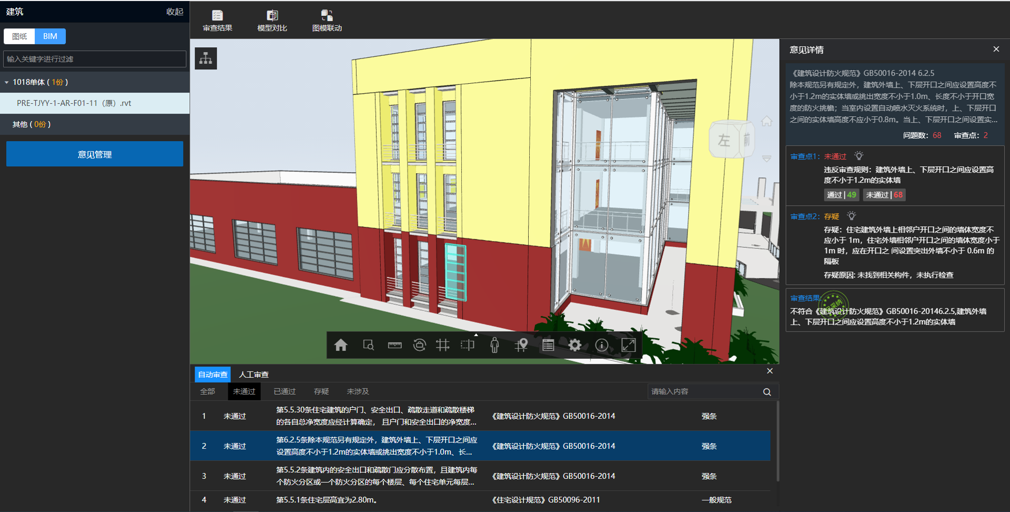
Task: Switch to the 图纸 view toggle
Action: point(19,36)
